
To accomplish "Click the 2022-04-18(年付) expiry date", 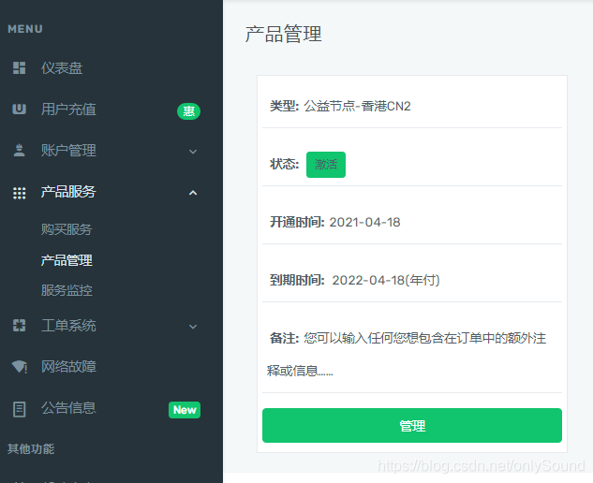I will coord(385,280).
